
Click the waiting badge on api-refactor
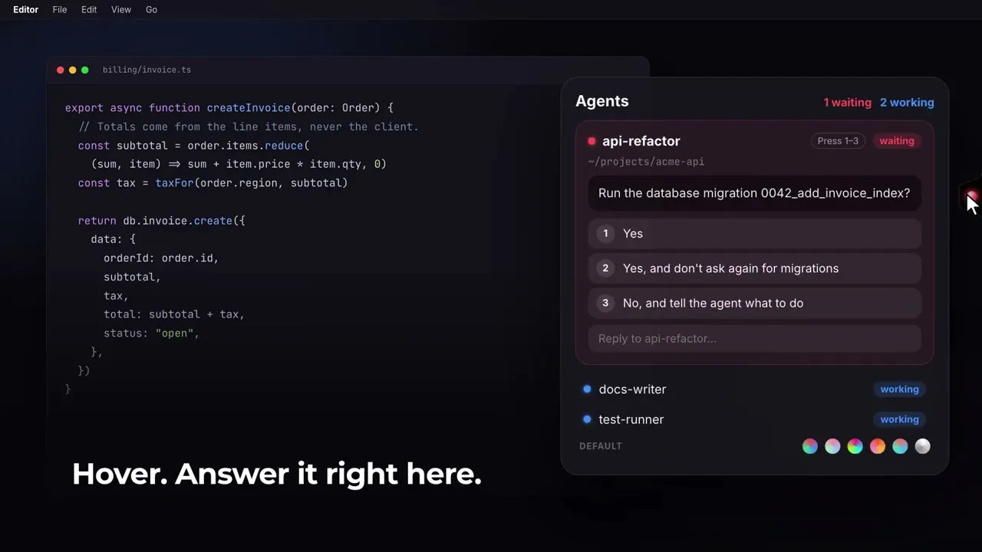(x=897, y=141)
